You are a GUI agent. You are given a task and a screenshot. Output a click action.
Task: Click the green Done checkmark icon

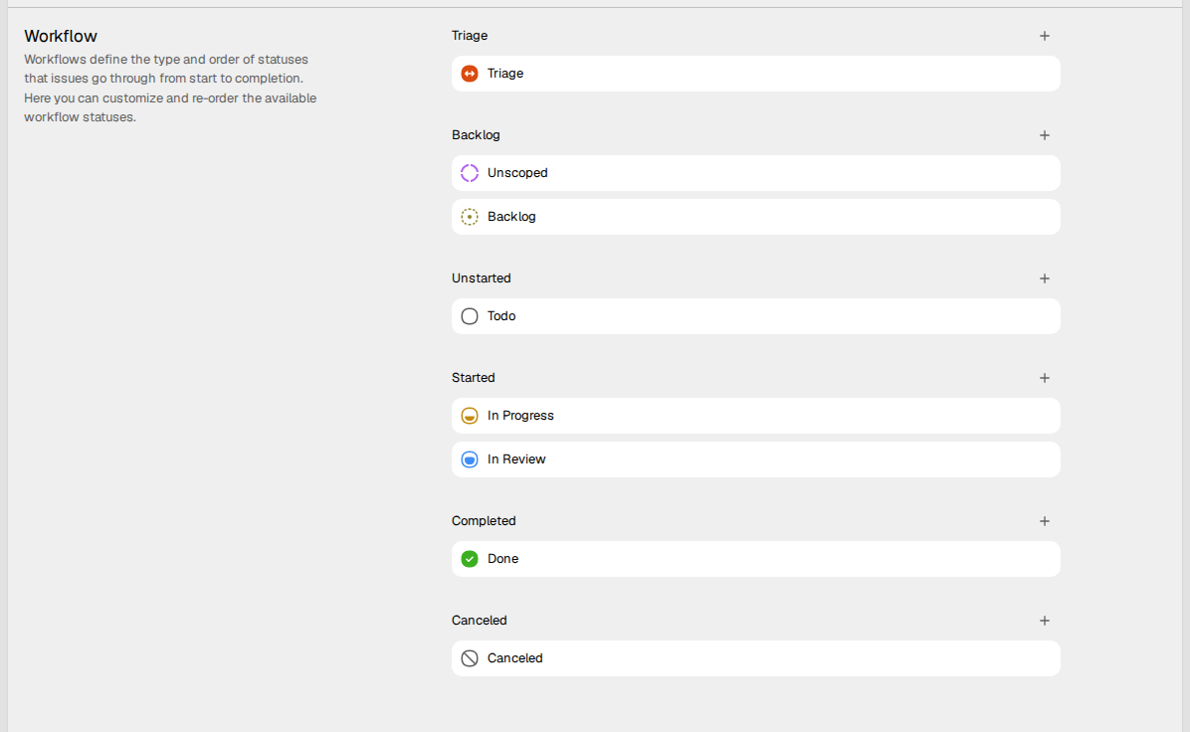[x=470, y=559]
